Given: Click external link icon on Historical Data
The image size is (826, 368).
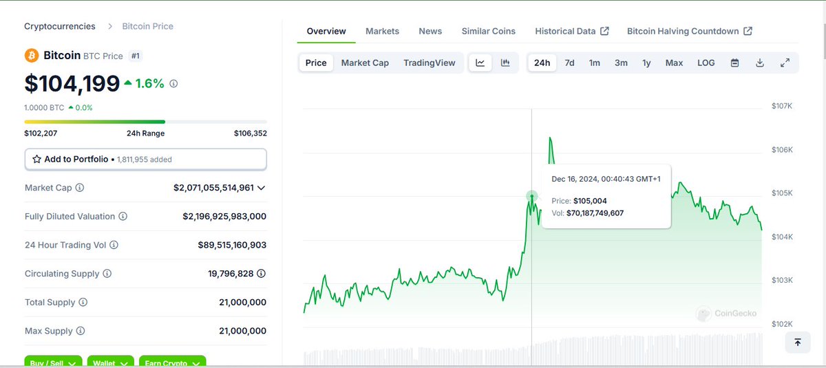Looking at the screenshot, I should [604, 31].
